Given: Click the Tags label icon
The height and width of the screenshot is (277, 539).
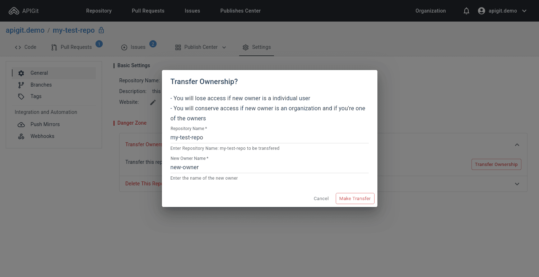Looking at the screenshot, I should 21,97.
